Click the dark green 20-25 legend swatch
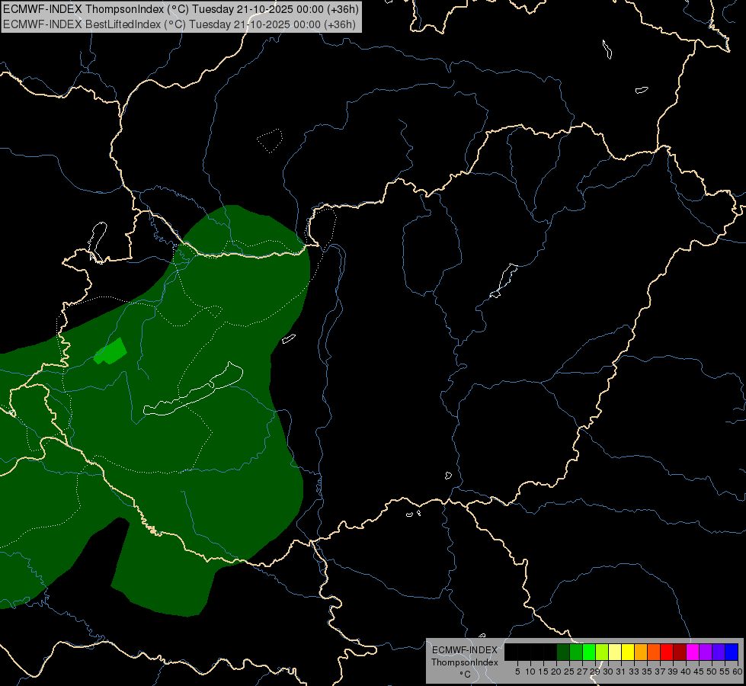This screenshot has width=746, height=686. point(563,652)
